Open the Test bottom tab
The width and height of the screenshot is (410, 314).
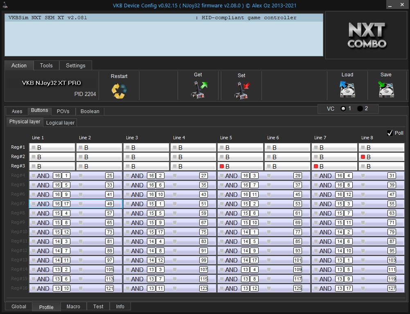coord(98,306)
